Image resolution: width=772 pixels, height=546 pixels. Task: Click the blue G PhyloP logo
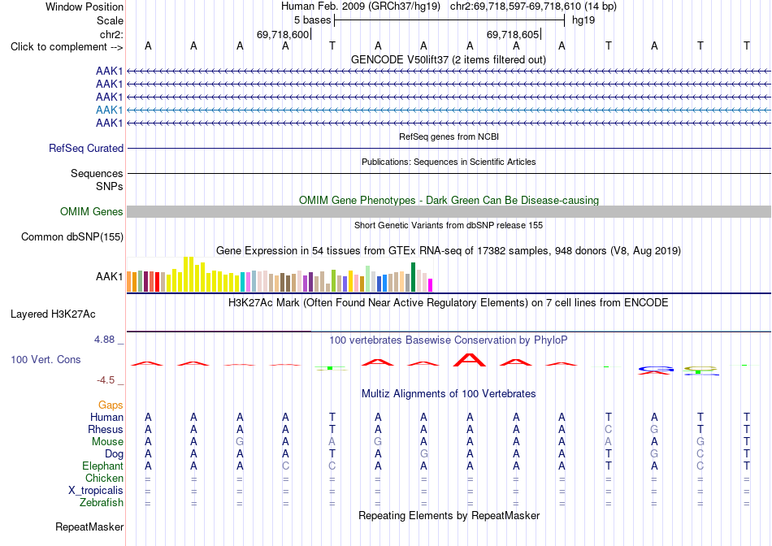(655, 369)
